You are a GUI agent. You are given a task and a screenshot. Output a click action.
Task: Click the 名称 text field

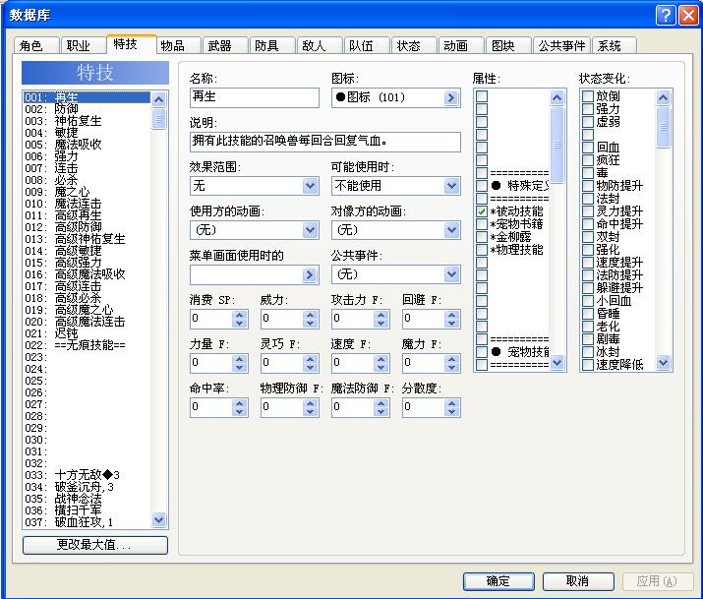tap(255, 97)
